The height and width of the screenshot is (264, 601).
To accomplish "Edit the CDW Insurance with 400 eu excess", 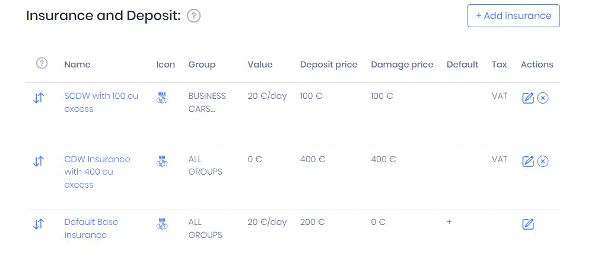I will [x=528, y=161].
